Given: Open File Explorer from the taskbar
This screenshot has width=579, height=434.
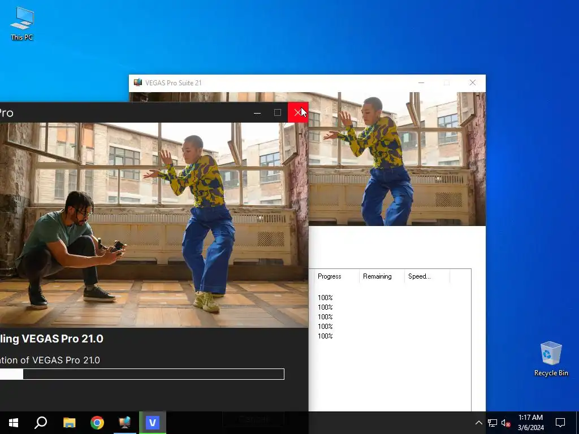Looking at the screenshot, I should point(69,423).
